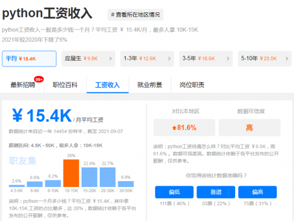The width and height of the screenshot is (294, 221).
Task: Switch to the 就业前景 tab
Action: click(x=149, y=85)
